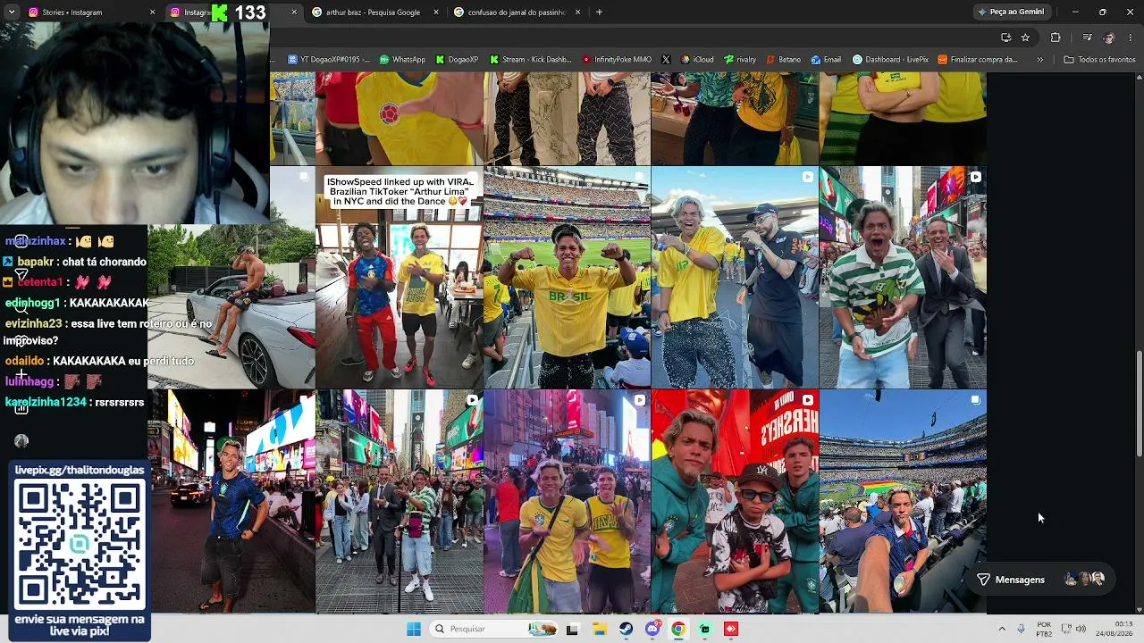This screenshot has width=1144, height=643.
Task: Open the post with man on white convertible
Action: click(231, 306)
